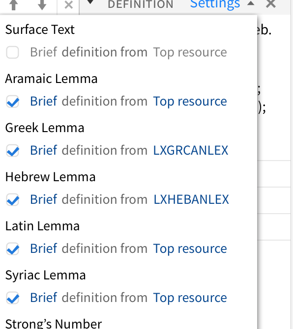The image size is (293, 329).
Task: Open Aramaic Lemma Top resource dropdown
Action: [x=190, y=102]
